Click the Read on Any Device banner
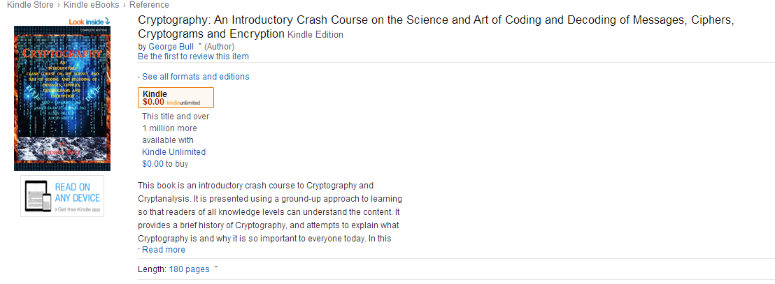 click(62, 196)
